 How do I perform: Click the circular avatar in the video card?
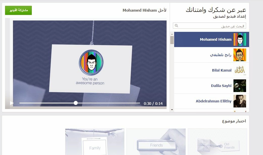[91, 62]
